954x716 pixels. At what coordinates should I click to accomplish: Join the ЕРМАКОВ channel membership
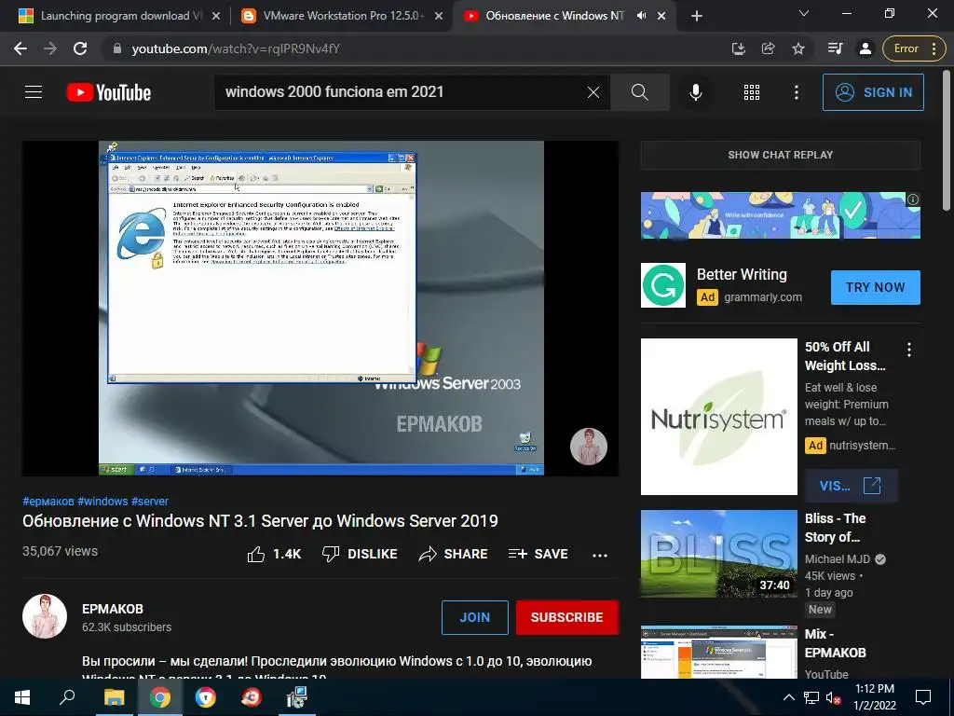[x=474, y=617]
